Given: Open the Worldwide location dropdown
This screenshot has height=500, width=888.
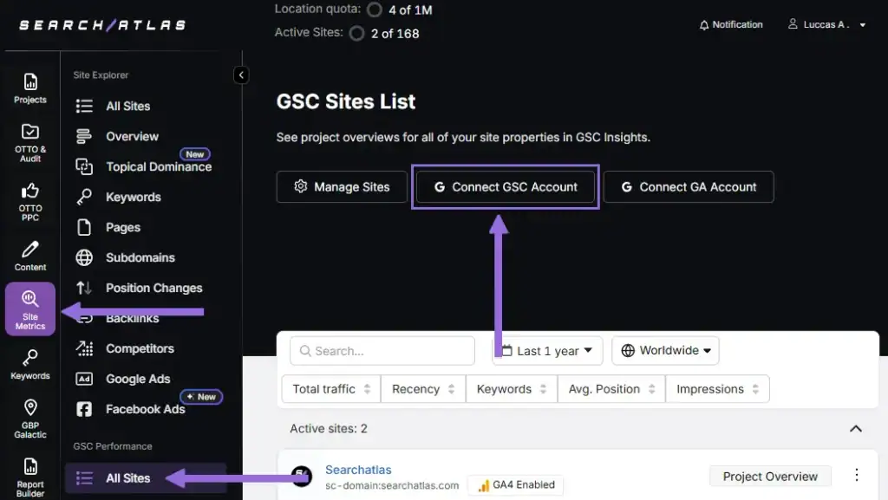Looking at the screenshot, I should tap(665, 350).
